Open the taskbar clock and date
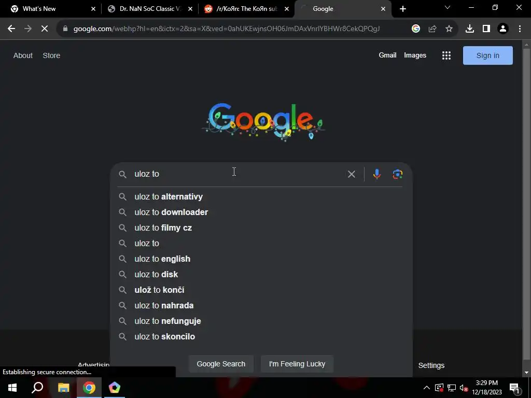 [487, 388]
